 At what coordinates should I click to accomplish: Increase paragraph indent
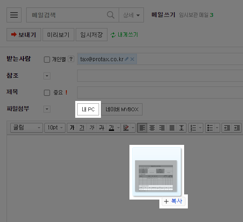(x=237, y=128)
